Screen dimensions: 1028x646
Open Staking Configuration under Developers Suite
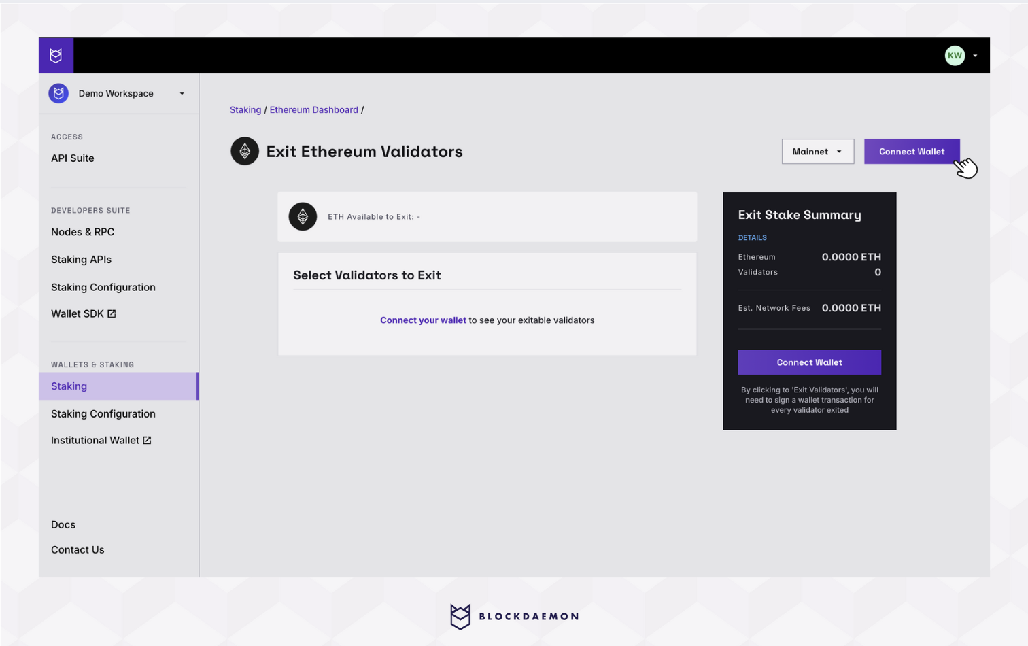103,287
